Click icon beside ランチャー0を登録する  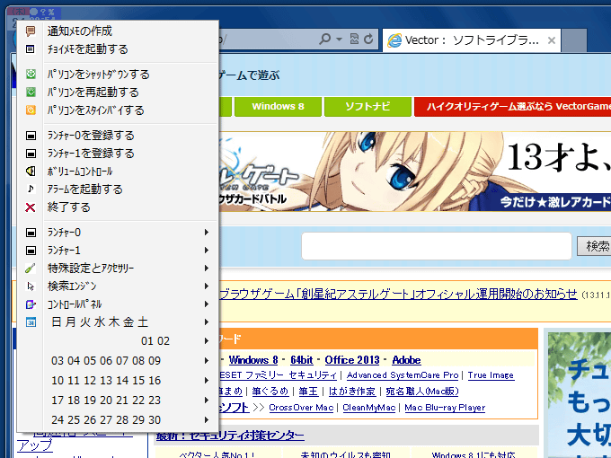coord(31,136)
